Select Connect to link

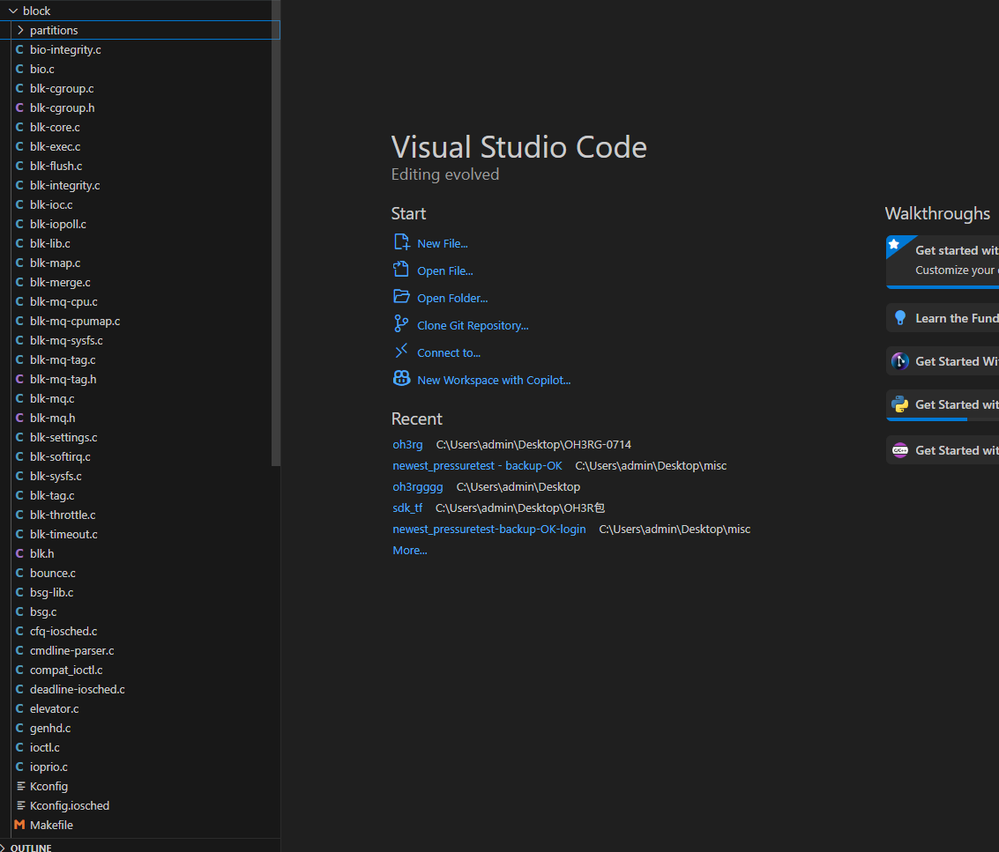coord(449,352)
